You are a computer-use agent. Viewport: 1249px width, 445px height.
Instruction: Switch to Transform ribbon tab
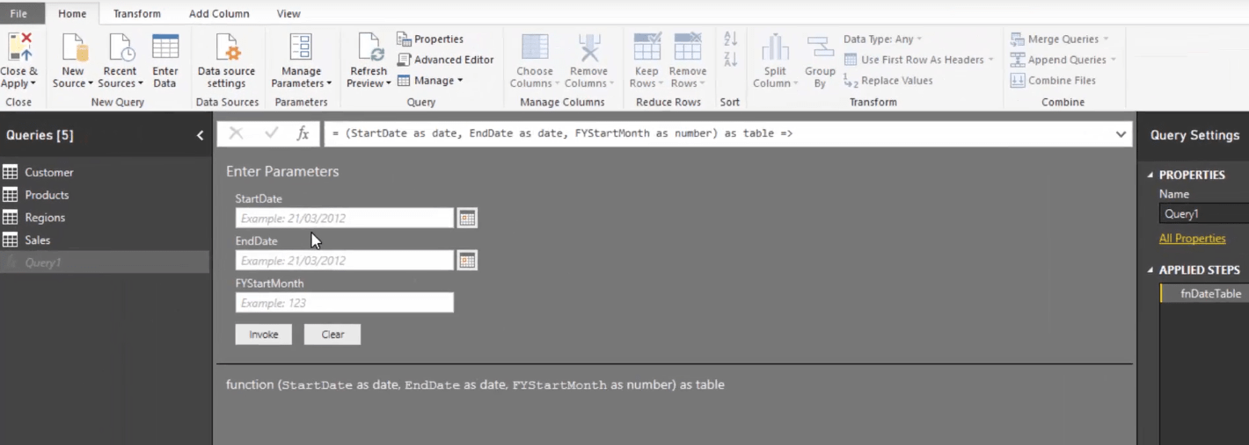pos(137,13)
